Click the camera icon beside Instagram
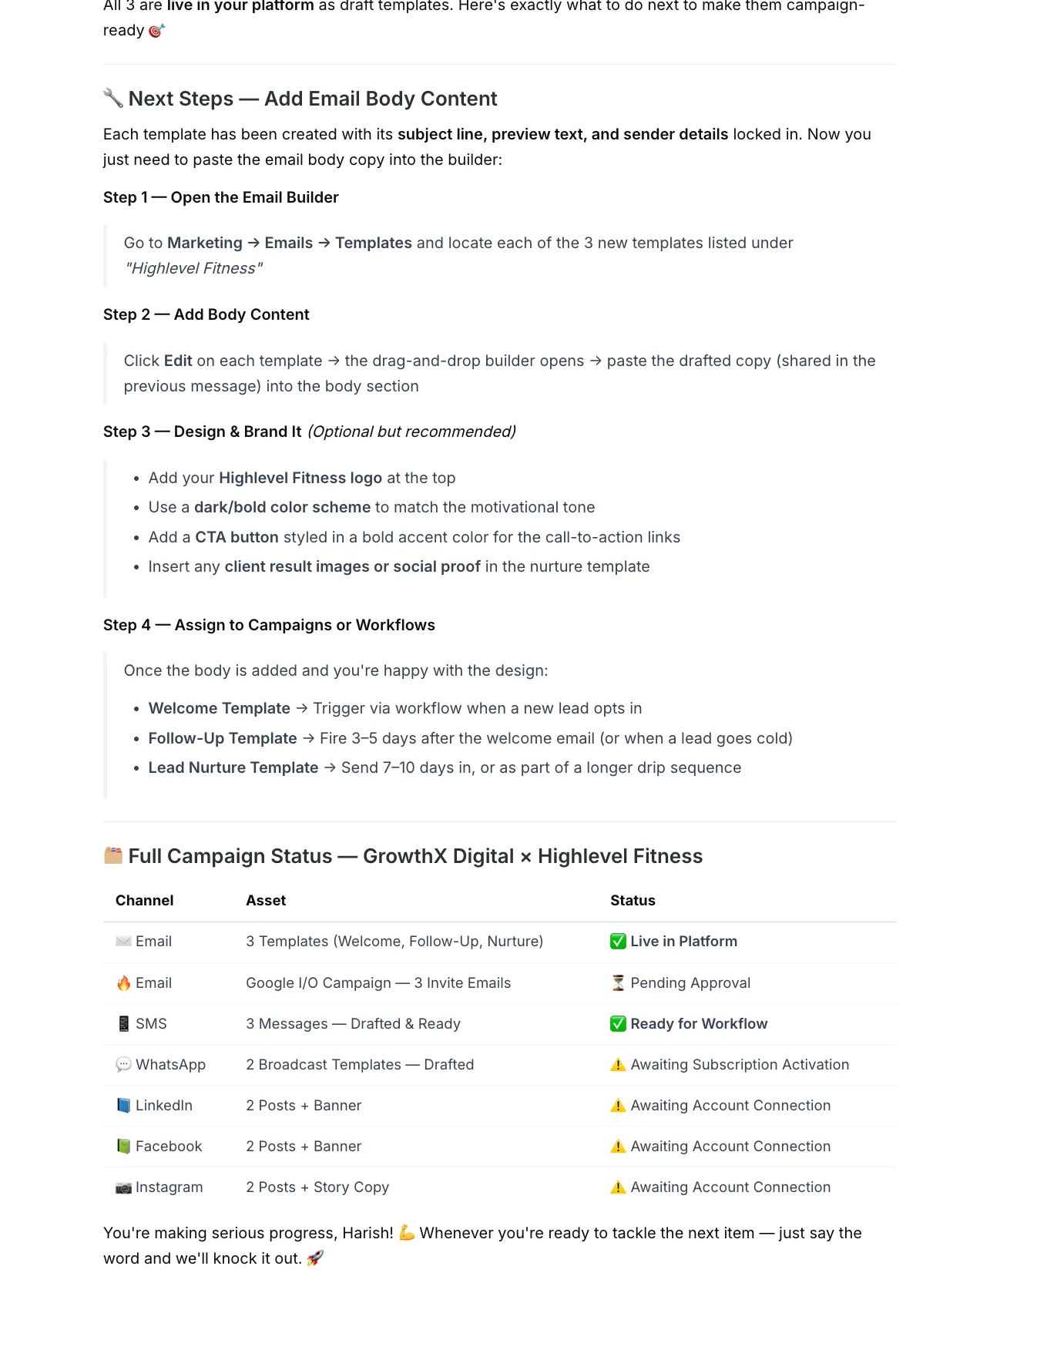 [123, 1187]
